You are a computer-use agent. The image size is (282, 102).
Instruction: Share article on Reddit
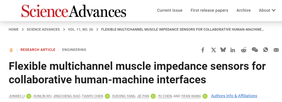244,50
